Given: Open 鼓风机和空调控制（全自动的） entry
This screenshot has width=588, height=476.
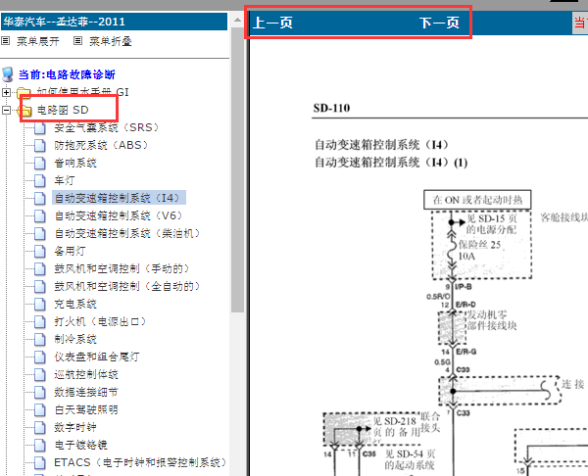Looking at the screenshot, I should (127, 286).
